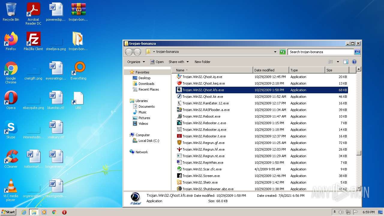The width and height of the screenshot is (384, 216).
Task: Click the search magnifier icon
Action: (357, 52)
